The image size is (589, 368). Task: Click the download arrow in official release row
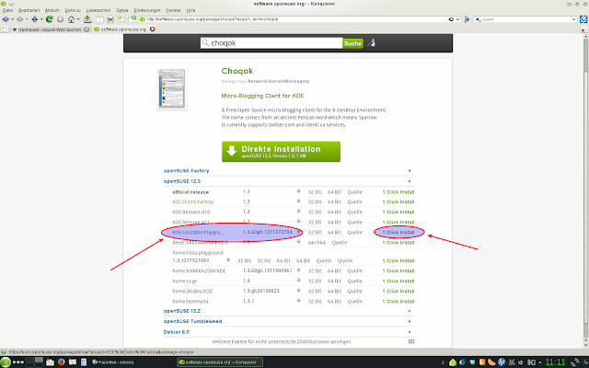coord(298,191)
